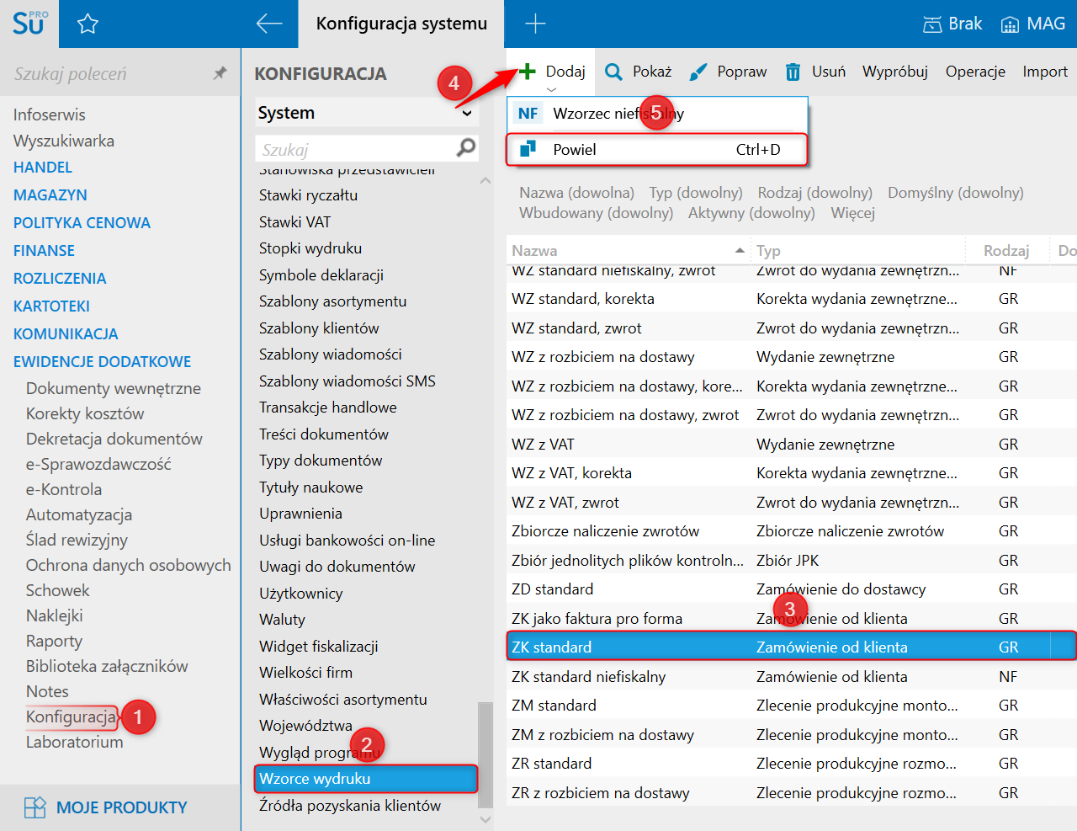Open the Nazwa (dowolna) filter
The width and height of the screenshot is (1077, 831).
click(x=576, y=193)
